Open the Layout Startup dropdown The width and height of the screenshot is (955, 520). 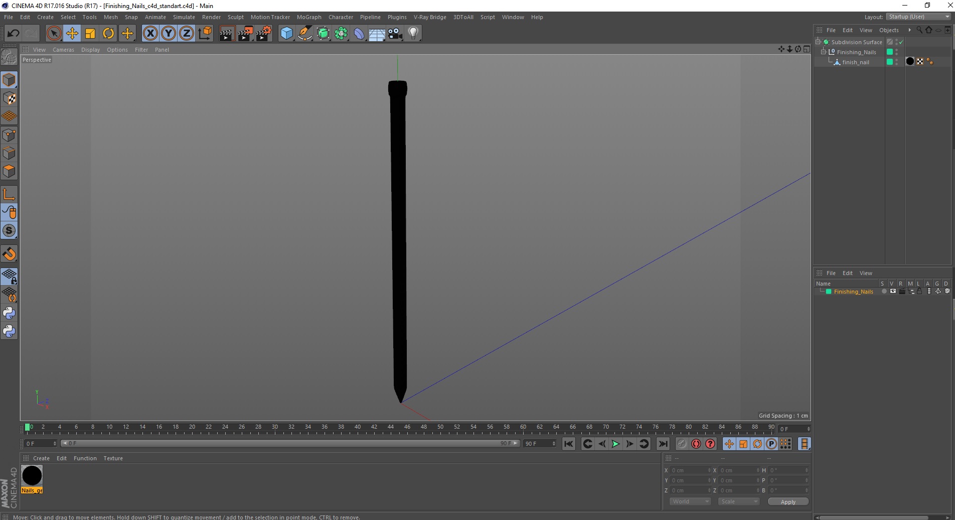[919, 17]
